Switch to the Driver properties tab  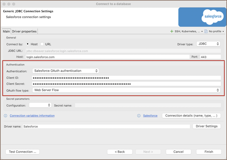pyautogui.click(x=24, y=31)
